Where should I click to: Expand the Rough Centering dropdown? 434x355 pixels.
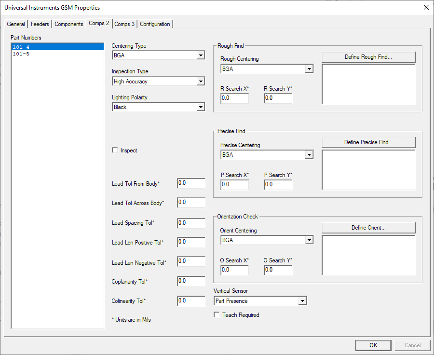pyautogui.click(x=309, y=68)
